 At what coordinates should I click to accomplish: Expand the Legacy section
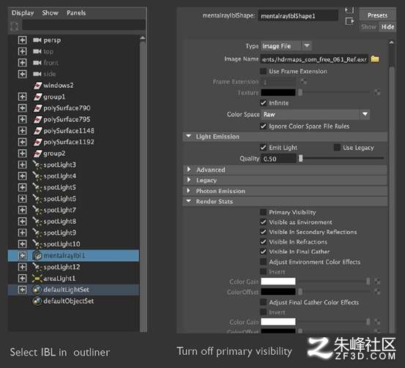tap(188, 180)
